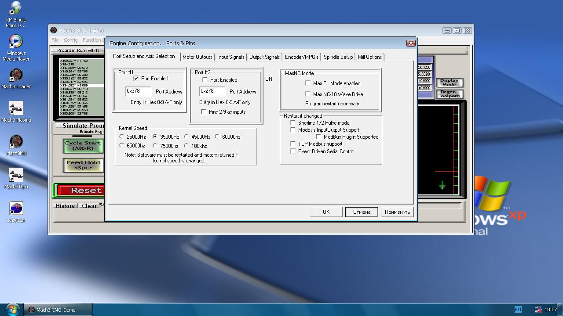Image resolution: width=563 pixels, height=316 pixels.
Task: Select 100khz kernel speed
Action: 186,146
